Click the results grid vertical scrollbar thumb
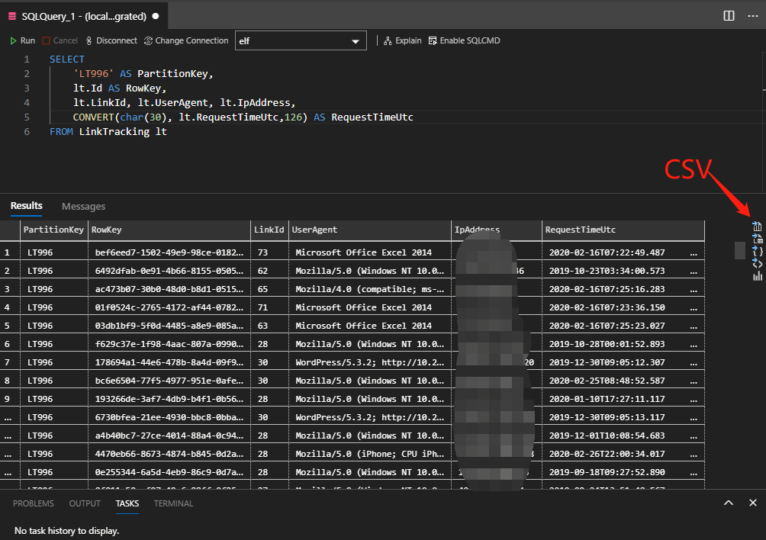 tap(739, 250)
